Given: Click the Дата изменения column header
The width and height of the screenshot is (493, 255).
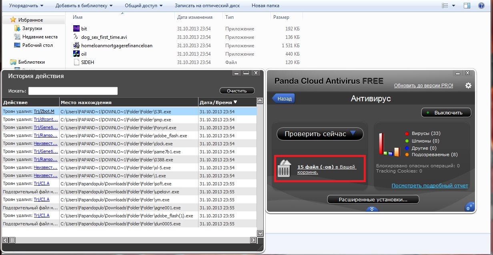Looking at the screenshot, I should coord(194,17).
